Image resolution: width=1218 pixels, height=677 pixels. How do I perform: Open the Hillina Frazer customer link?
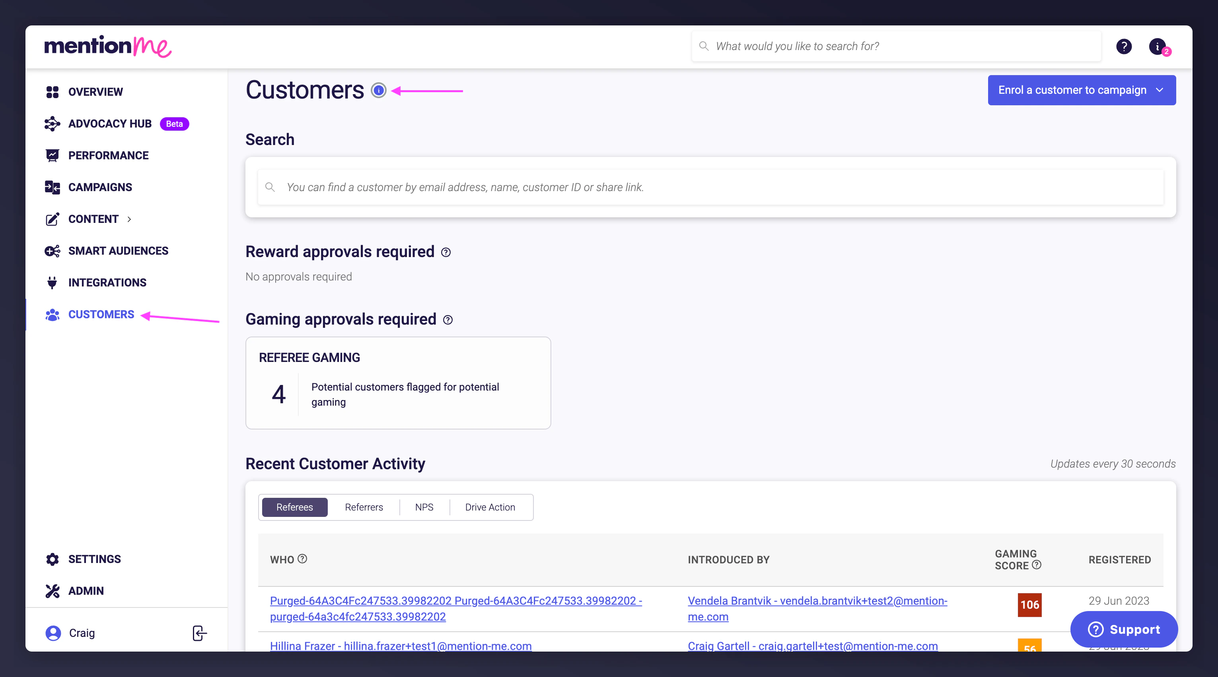coord(401,645)
